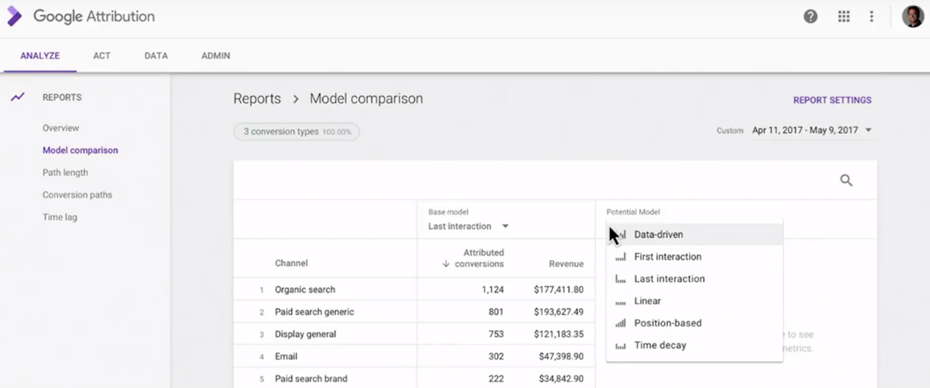Click the 1,124 conversions value
Image resolution: width=930 pixels, height=388 pixels.
(x=492, y=289)
